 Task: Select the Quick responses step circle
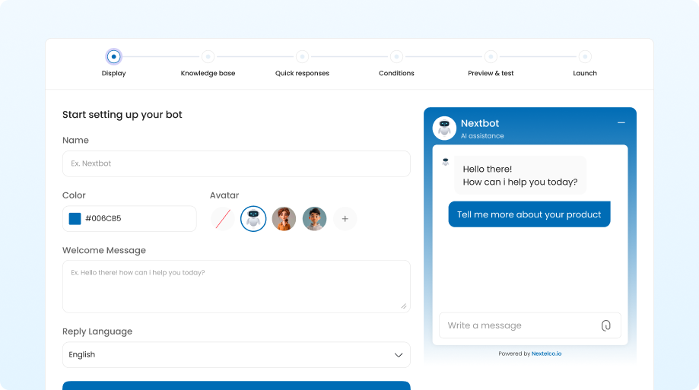[x=302, y=56]
